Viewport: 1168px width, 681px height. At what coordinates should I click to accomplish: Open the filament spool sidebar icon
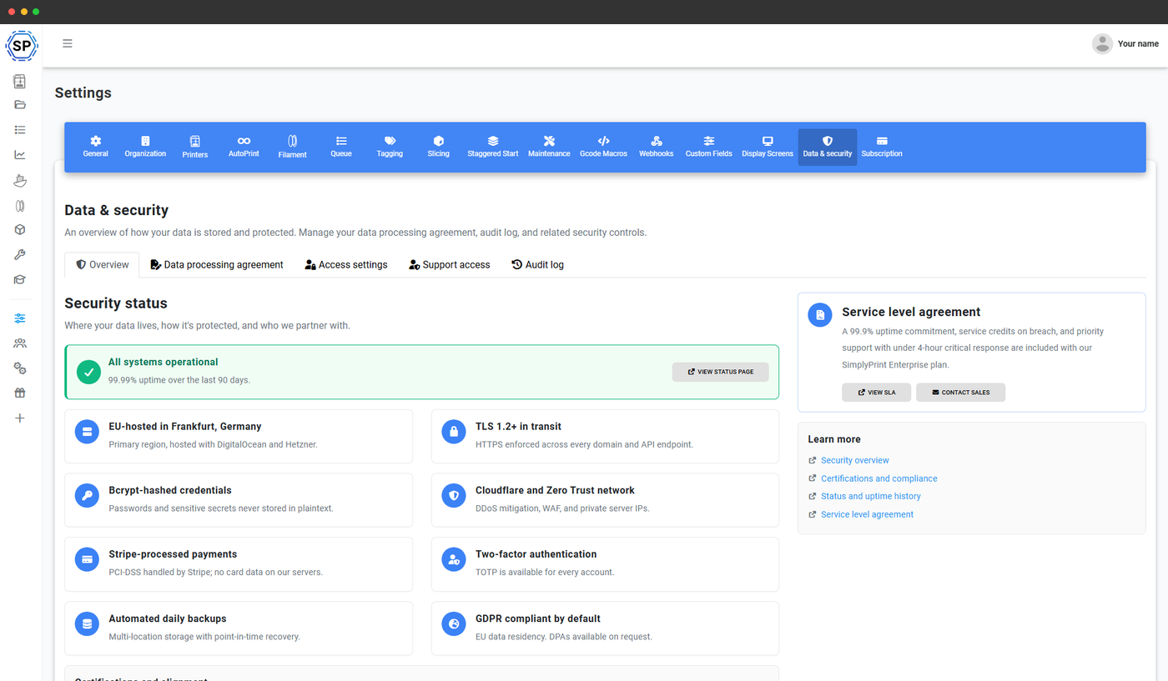[x=20, y=205]
